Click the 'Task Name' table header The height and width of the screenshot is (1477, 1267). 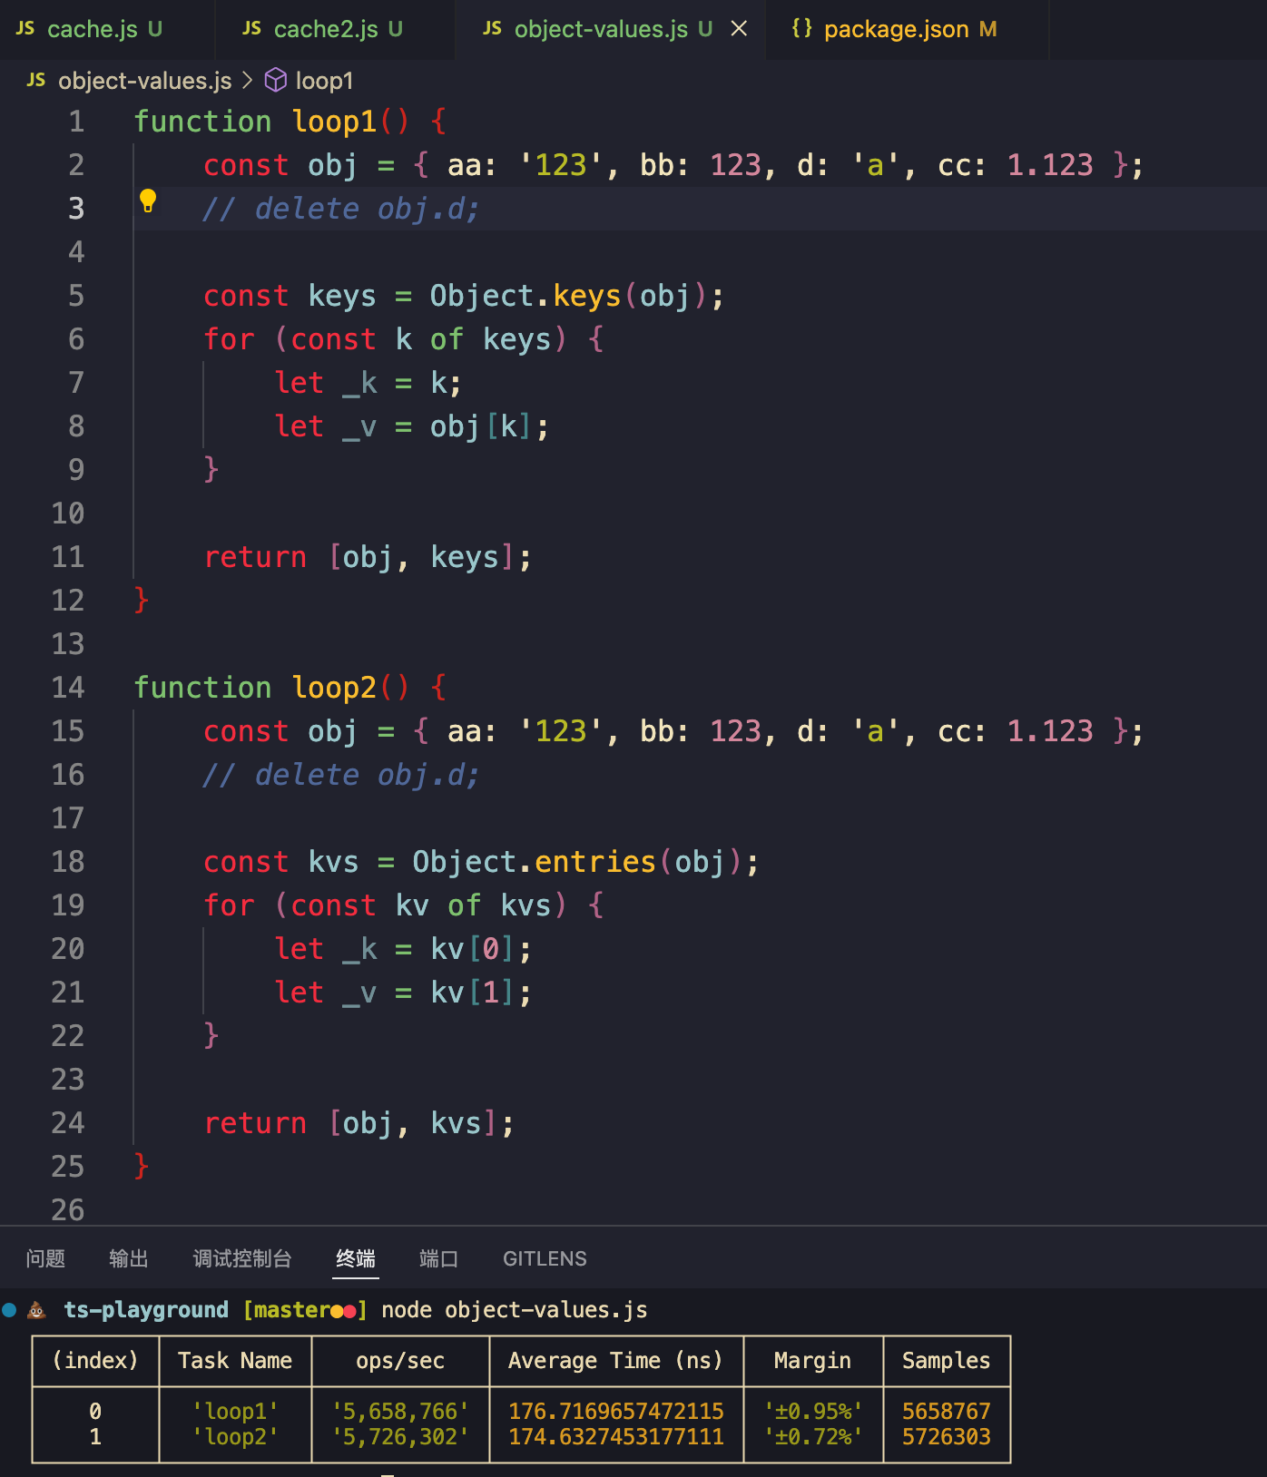pyautogui.click(x=235, y=1361)
